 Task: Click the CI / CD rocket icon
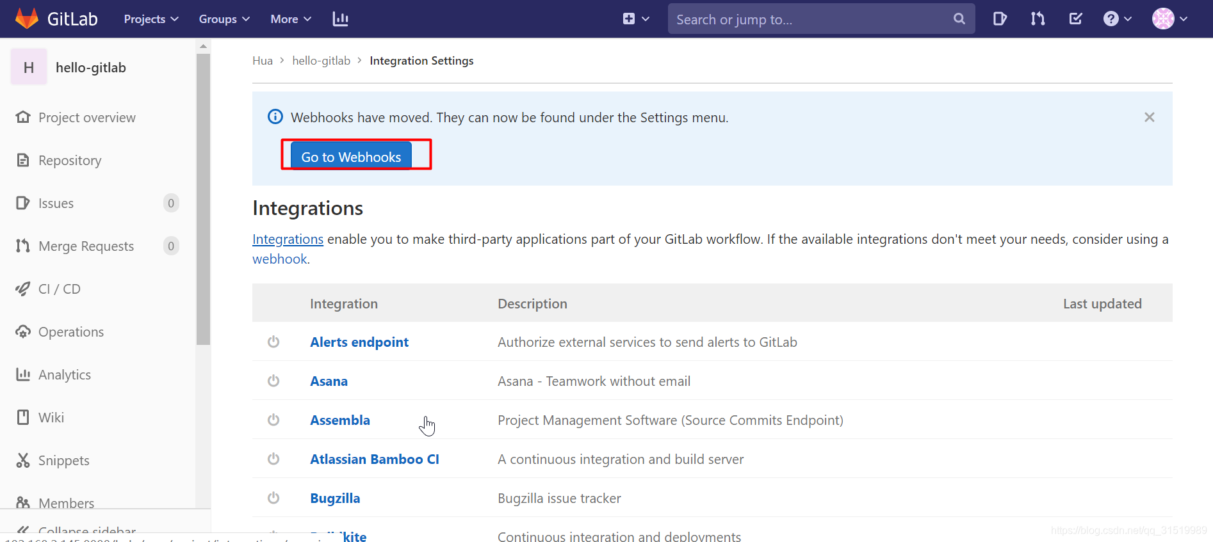(23, 289)
